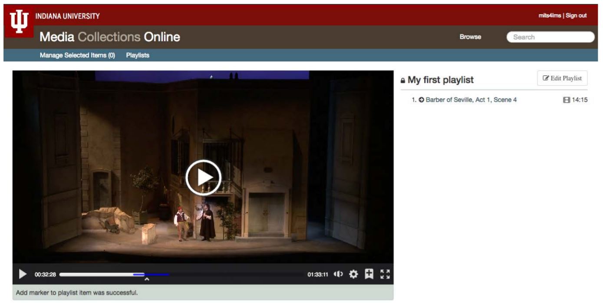Click the add marker bookmark icon
The image size is (603, 303).
(x=369, y=274)
